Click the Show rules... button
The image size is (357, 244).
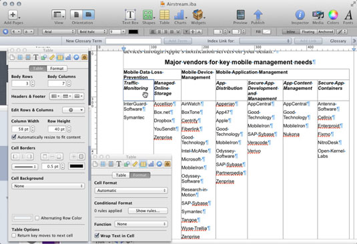click(147, 211)
